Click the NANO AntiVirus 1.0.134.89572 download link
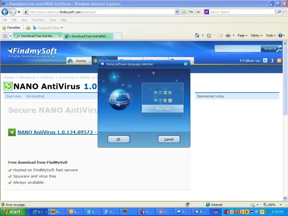This screenshot has width=288, height=216. tap(57, 132)
